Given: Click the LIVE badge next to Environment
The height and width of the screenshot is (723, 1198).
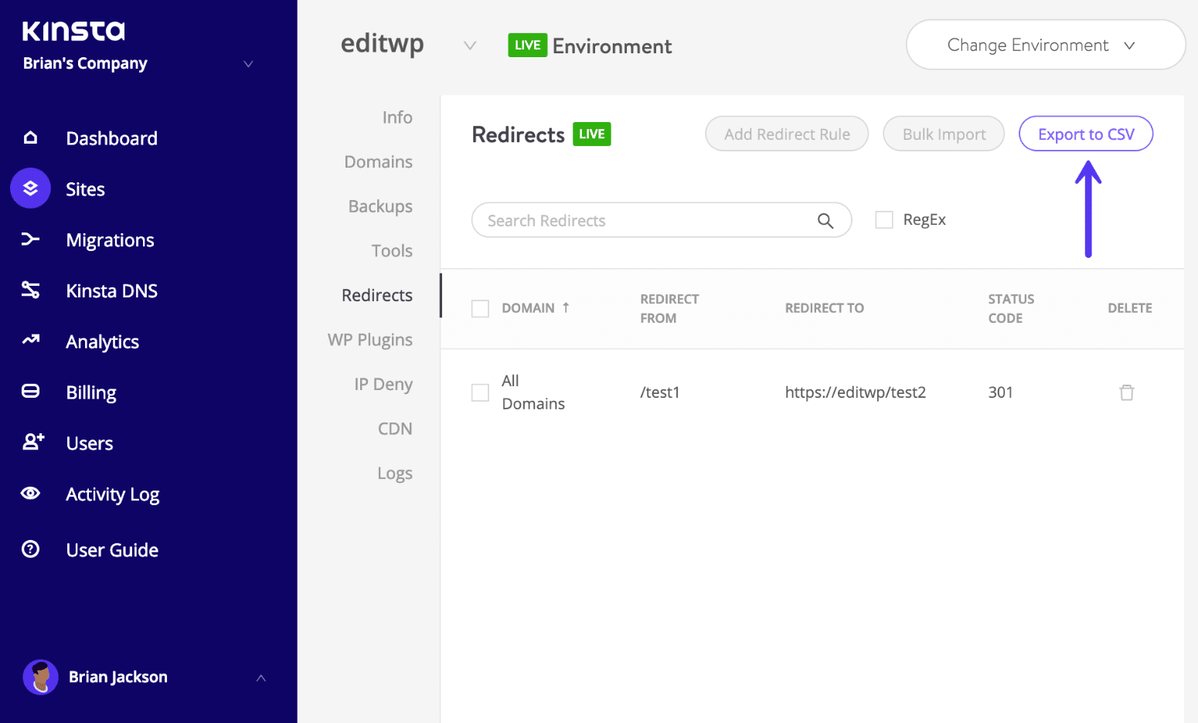Looking at the screenshot, I should (x=528, y=45).
